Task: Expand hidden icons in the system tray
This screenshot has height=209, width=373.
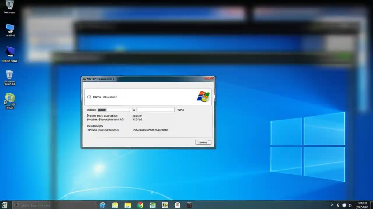Action: pyautogui.click(x=332, y=205)
